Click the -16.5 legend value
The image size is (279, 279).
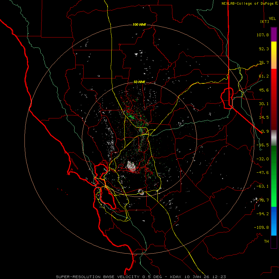263,145
